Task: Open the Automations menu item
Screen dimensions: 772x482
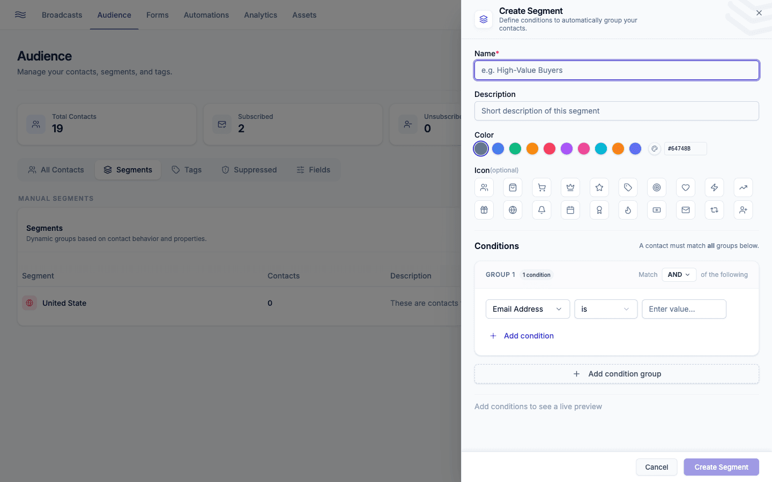Action: point(206,15)
